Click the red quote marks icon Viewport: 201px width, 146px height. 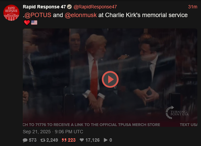click(x=64, y=140)
